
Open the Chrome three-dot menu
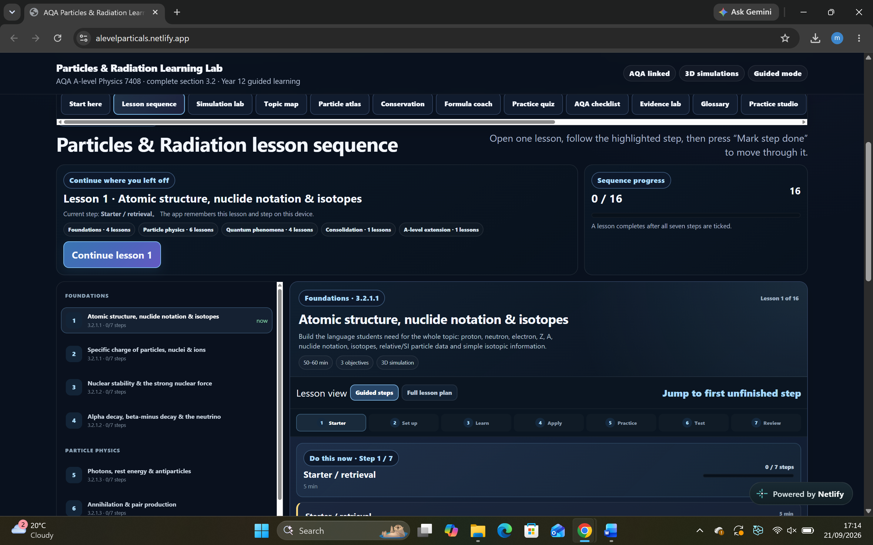pos(859,38)
